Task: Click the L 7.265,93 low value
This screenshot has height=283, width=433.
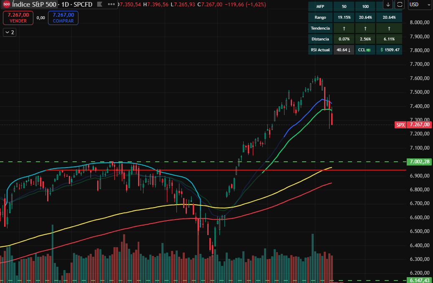Action: [183, 5]
